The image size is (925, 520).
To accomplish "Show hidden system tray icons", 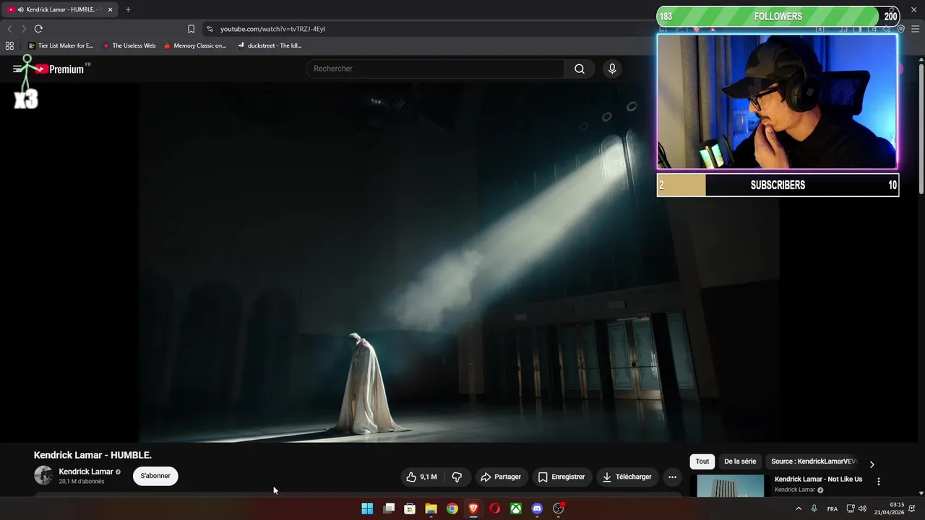I will (799, 508).
